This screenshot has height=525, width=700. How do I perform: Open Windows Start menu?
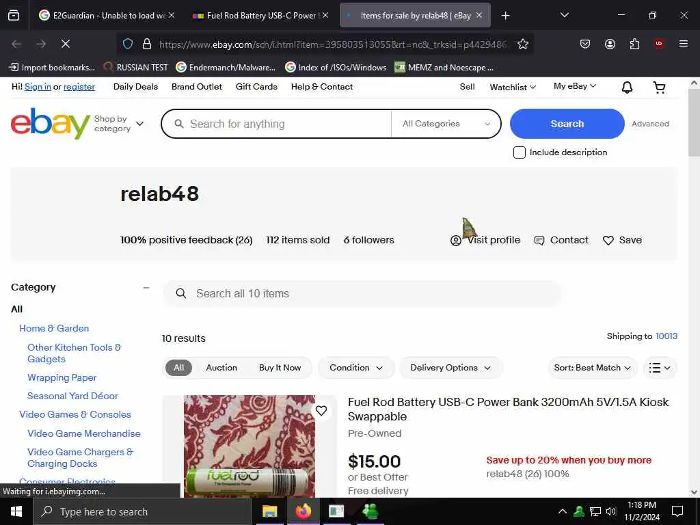16,511
